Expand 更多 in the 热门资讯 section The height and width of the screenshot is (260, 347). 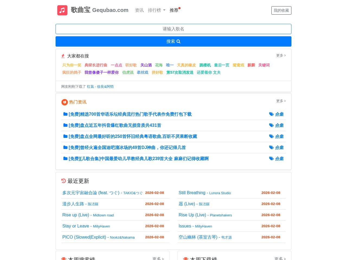(281, 101)
